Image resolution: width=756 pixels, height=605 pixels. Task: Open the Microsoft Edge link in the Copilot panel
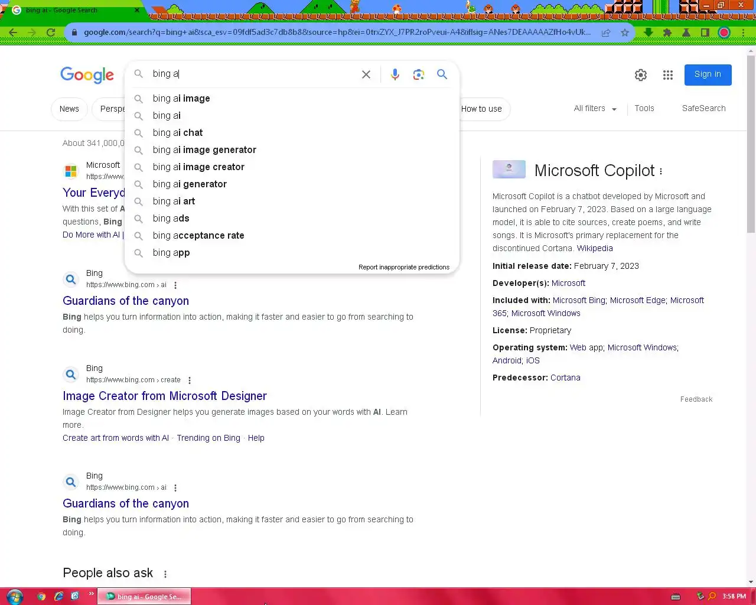click(637, 301)
